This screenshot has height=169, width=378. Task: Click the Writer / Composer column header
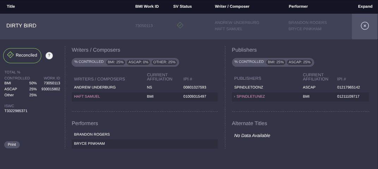click(x=232, y=6)
